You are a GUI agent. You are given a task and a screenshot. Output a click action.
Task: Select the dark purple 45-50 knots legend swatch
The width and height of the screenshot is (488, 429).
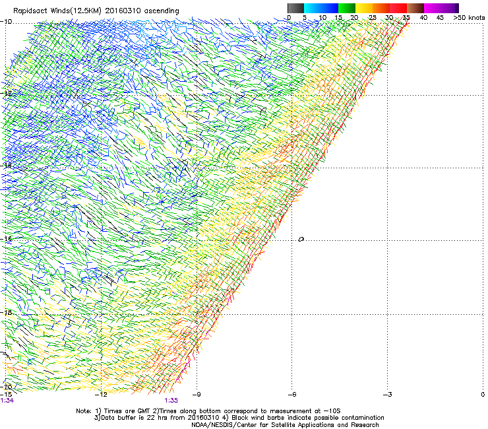pos(450,8)
